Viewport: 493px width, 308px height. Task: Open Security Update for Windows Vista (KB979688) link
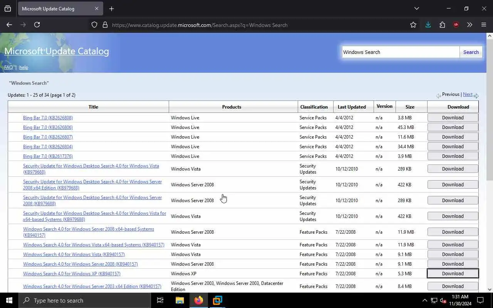coord(91,169)
